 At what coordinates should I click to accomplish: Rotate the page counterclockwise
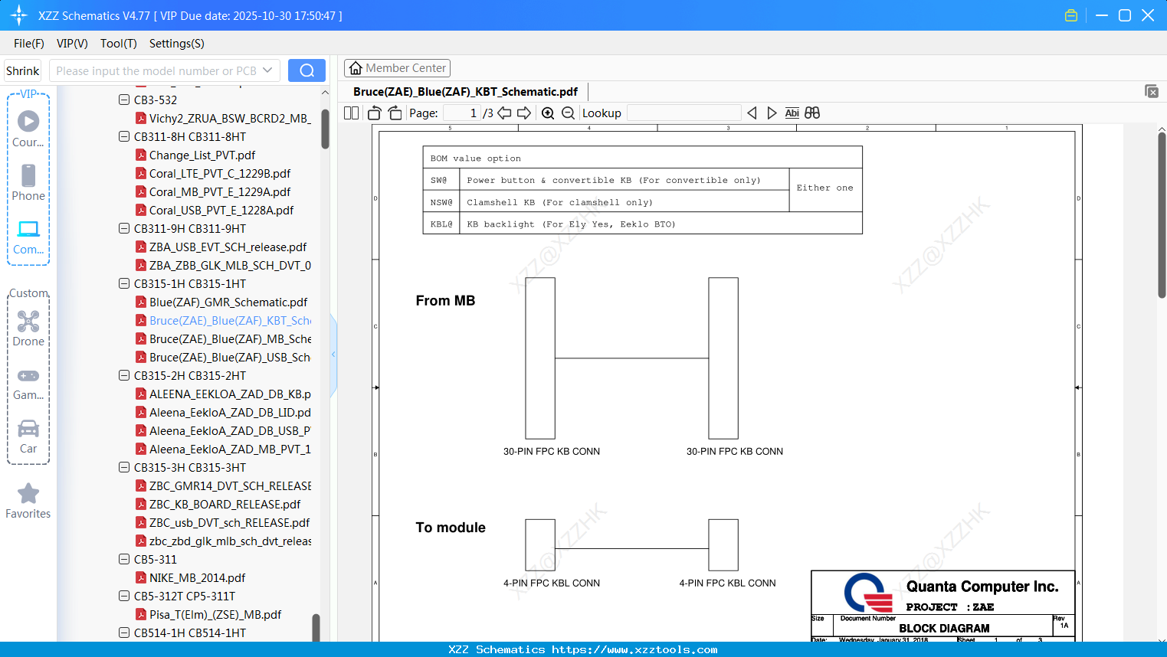click(x=375, y=113)
